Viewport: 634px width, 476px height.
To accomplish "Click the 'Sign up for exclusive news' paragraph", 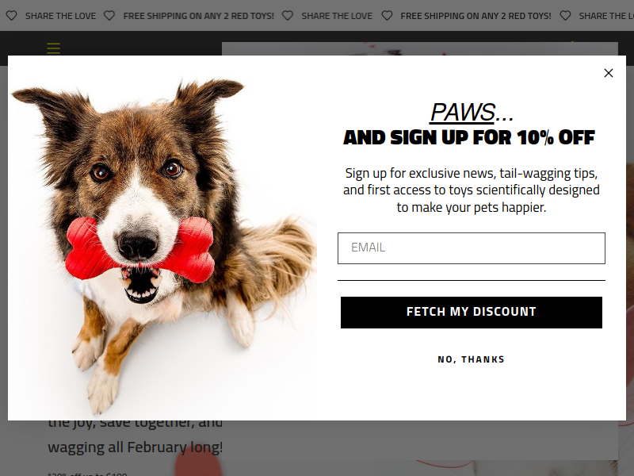I will [x=472, y=190].
